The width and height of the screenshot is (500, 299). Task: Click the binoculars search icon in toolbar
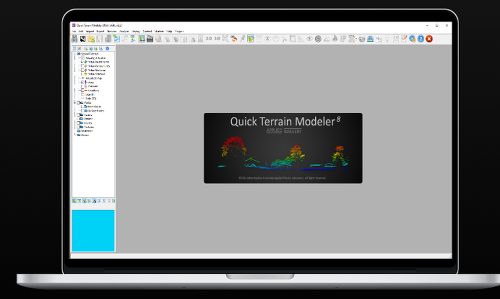pyautogui.click(x=74, y=39)
